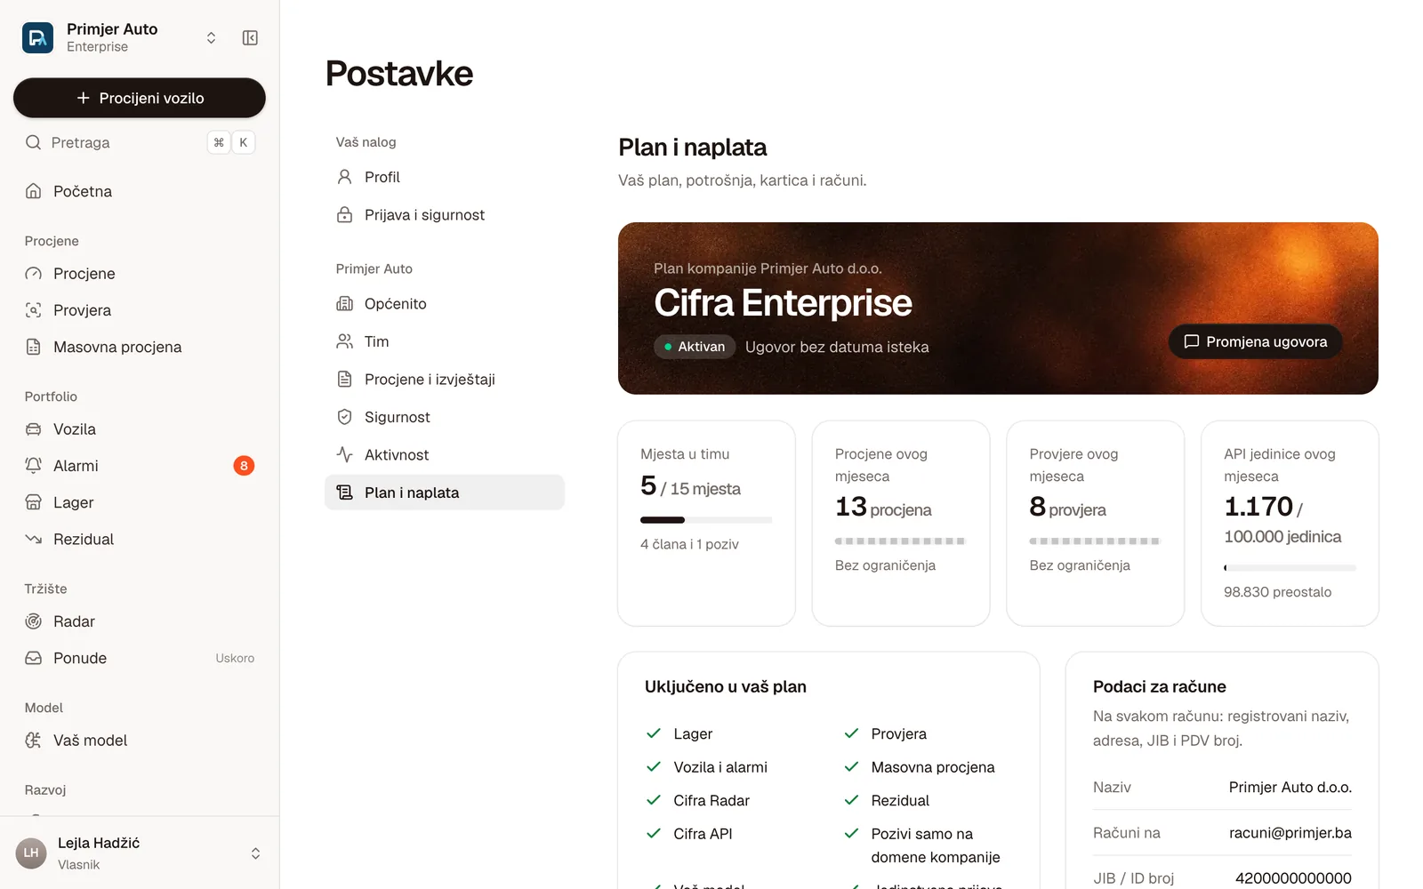Click the '4 člana i 1 poziv' text
The height and width of the screenshot is (889, 1423).
pyautogui.click(x=689, y=544)
